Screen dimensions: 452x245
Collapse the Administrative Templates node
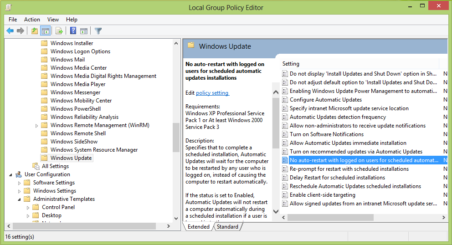(x=19, y=199)
